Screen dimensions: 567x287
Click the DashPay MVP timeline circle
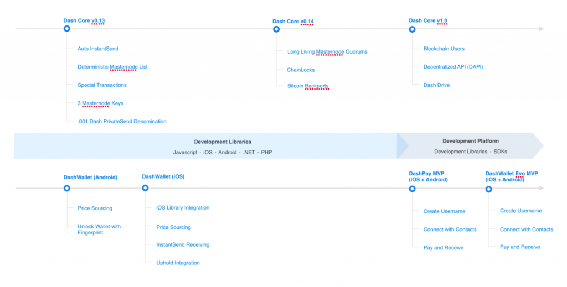[412, 189]
